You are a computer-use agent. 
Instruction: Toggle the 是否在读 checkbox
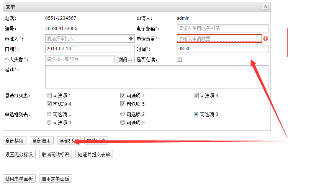pyautogui.click(x=179, y=59)
